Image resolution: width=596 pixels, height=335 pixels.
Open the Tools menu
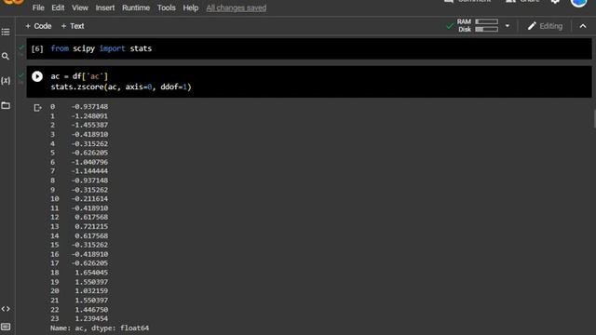click(166, 7)
